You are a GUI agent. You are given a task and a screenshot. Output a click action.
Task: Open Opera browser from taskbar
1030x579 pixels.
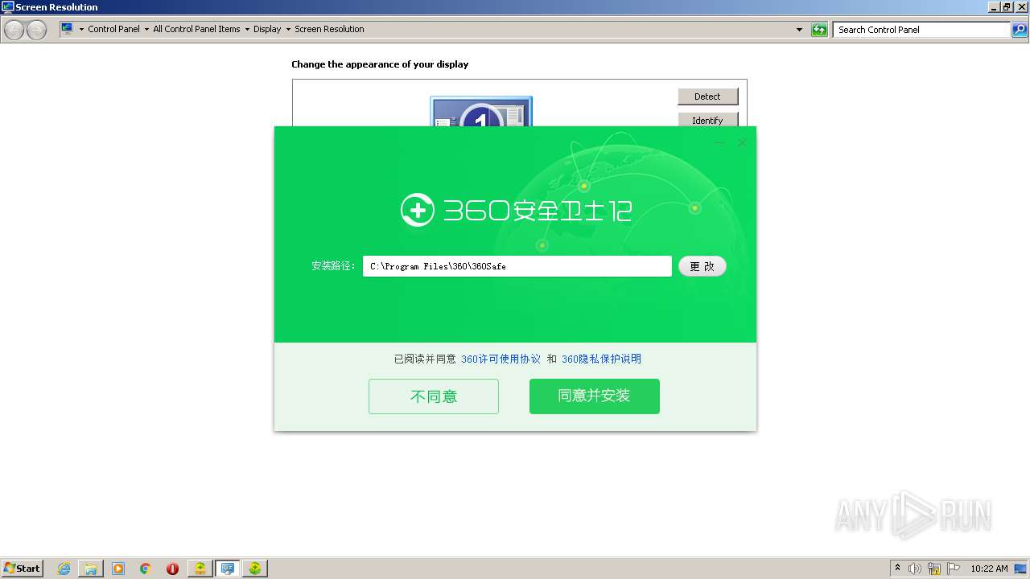(172, 569)
